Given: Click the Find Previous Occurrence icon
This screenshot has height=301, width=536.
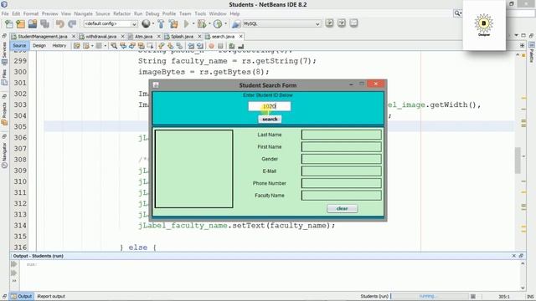Looking at the screenshot, I should [x=123, y=46].
